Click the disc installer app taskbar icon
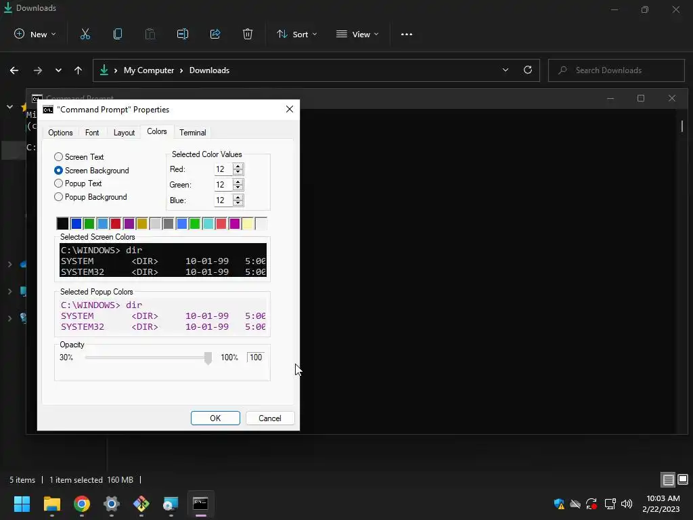 coord(171,504)
